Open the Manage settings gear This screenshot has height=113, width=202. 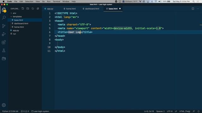[4, 105]
